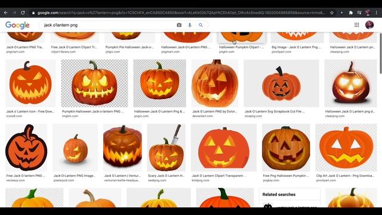This screenshot has width=382, height=215.
Task: Open 'Jack-O-Lantern PNG Image...' caption
Action: tap(74, 176)
